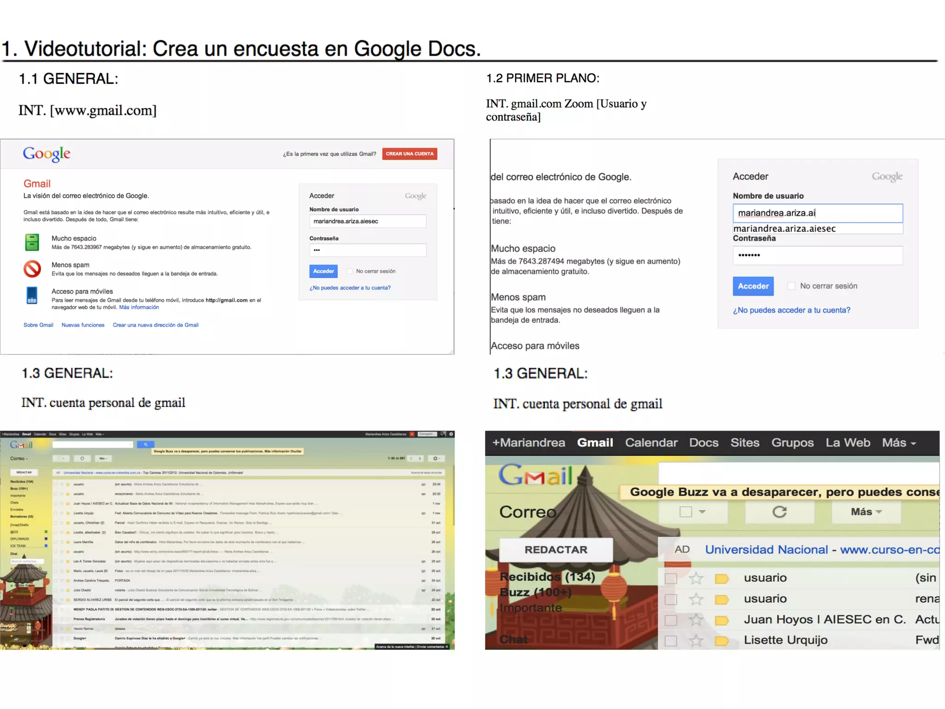Image resolution: width=945 pixels, height=709 pixels.
Task: Go to next page of emails arrow
Action: click(420, 458)
